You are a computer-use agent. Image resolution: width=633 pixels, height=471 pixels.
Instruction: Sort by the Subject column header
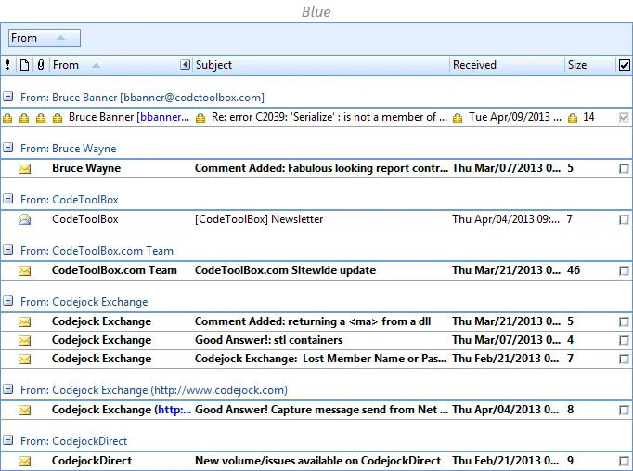(321, 65)
